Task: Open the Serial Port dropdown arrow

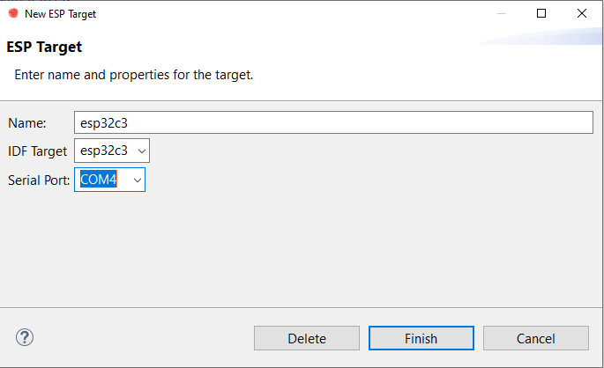Action: (137, 180)
